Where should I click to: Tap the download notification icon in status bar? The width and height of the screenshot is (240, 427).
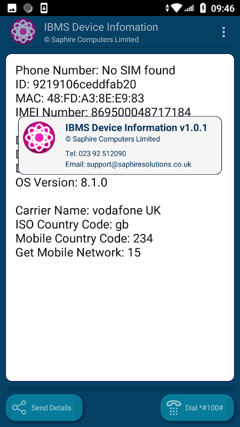click(44, 8)
